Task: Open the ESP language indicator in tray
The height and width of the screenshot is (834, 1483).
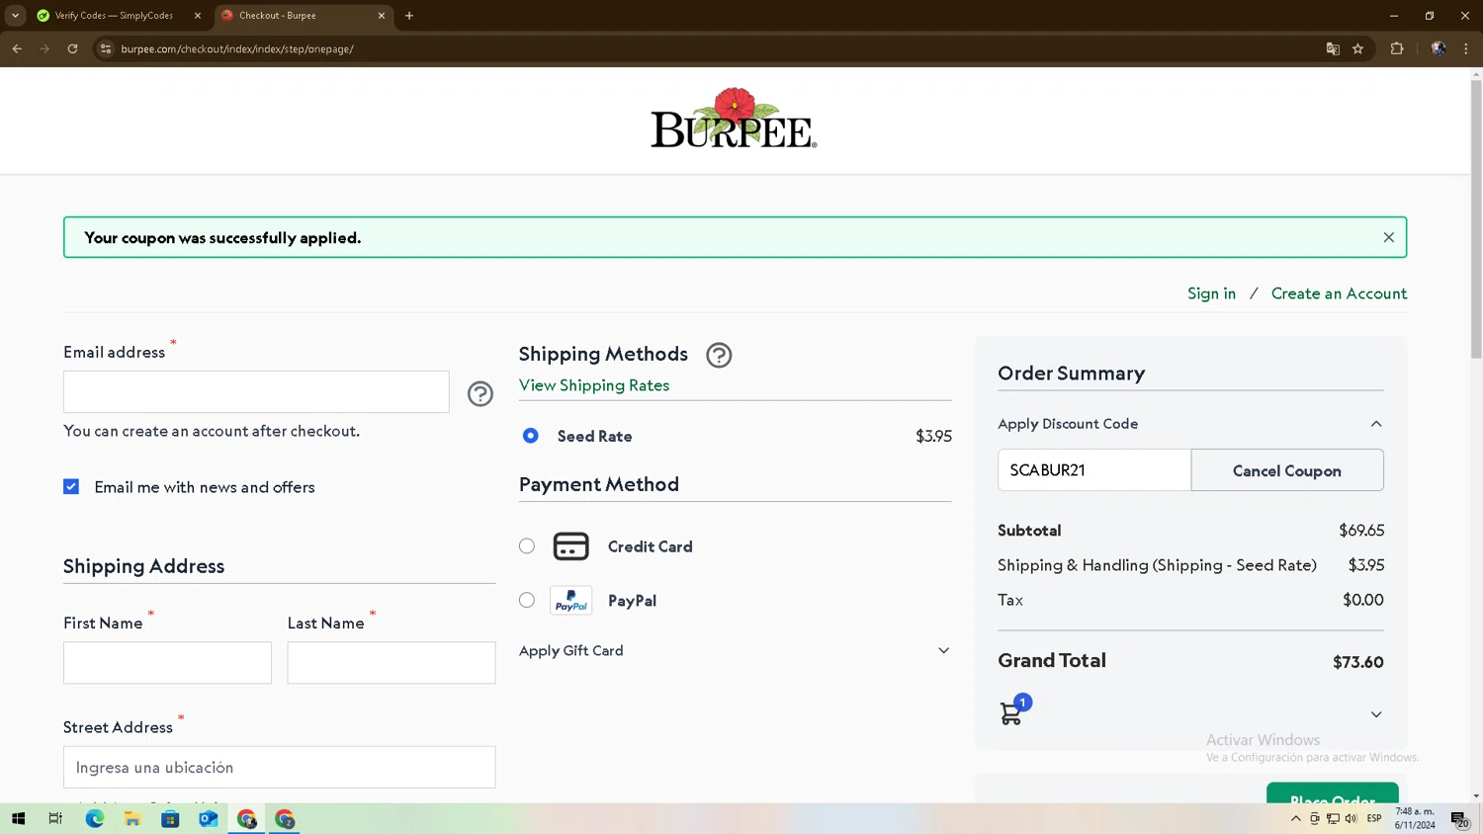Action: (1374, 818)
